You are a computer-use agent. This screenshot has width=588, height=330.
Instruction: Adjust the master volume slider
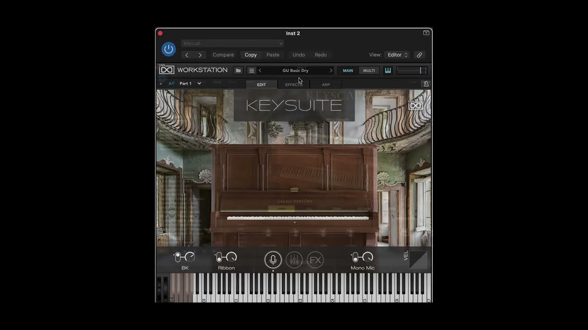tap(412, 71)
